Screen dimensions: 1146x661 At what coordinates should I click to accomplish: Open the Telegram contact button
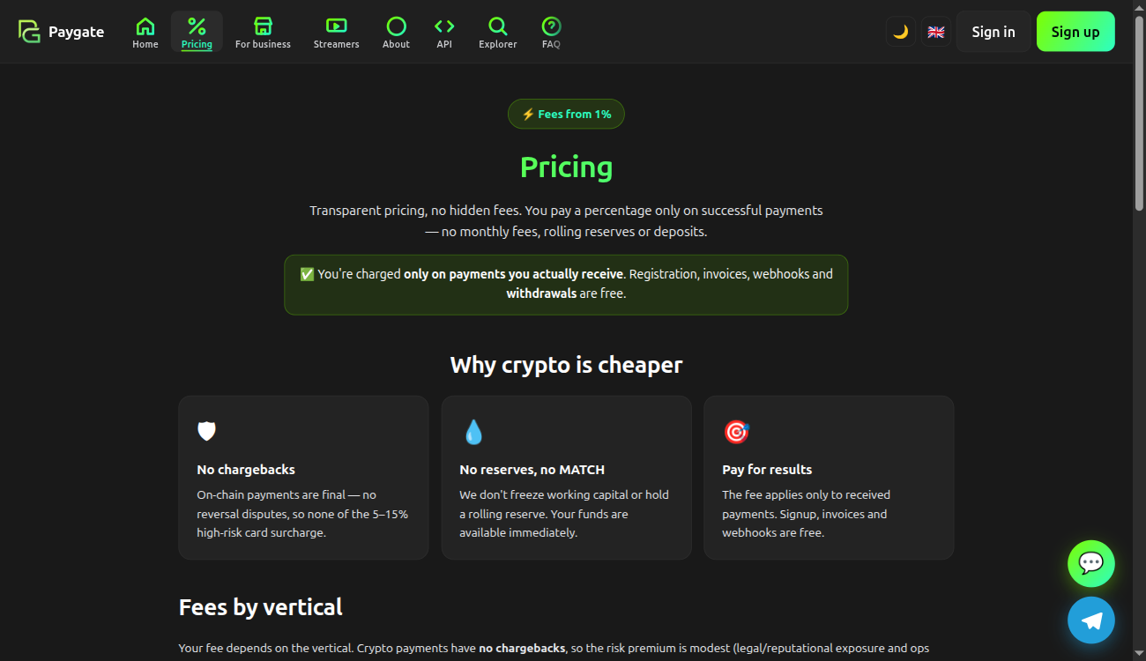click(1091, 620)
